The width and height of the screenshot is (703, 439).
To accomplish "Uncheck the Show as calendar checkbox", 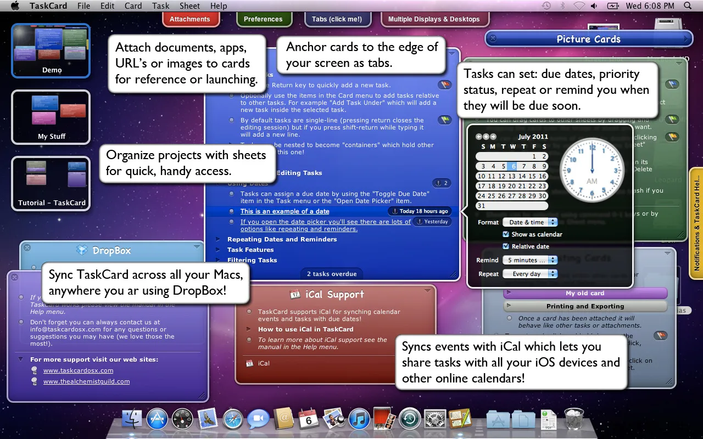I will point(506,234).
